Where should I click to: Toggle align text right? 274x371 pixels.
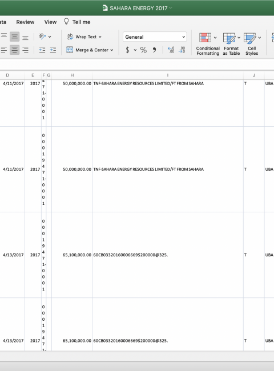click(25, 50)
